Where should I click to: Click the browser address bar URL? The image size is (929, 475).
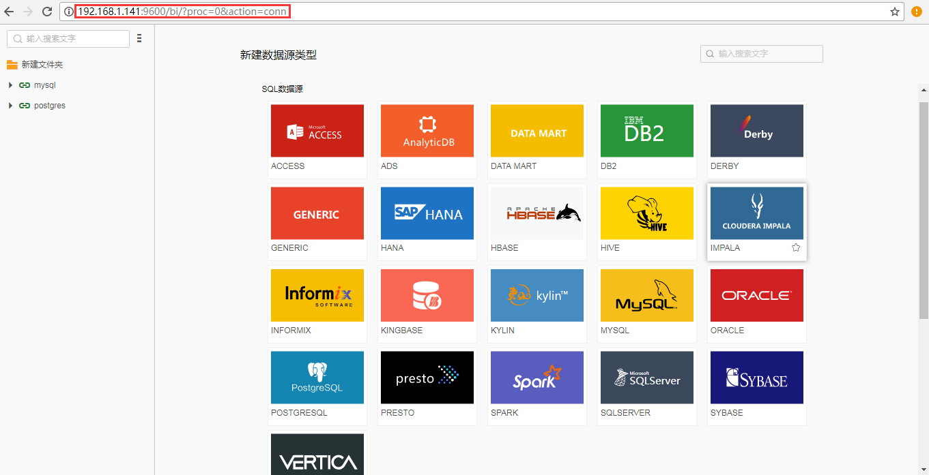183,12
